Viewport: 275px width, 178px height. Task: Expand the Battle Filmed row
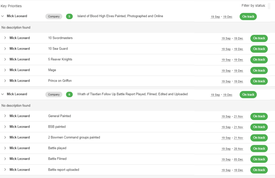click(5, 159)
